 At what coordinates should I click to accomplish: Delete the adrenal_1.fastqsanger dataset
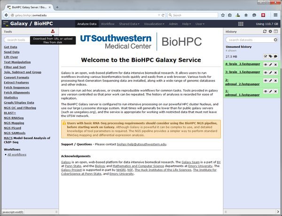pyautogui.click(x=275, y=91)
